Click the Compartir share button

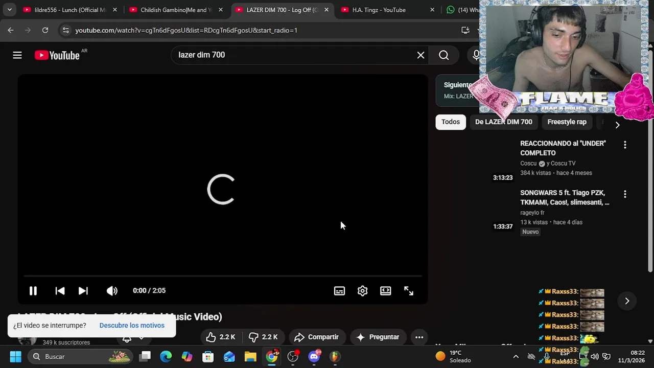coord(316,337)
